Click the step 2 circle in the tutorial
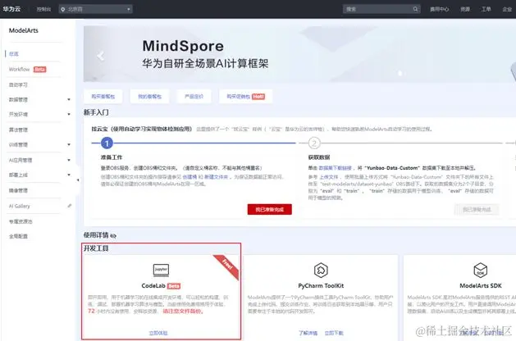The height and width of the screenshot is (341, 516). point(314,143)
